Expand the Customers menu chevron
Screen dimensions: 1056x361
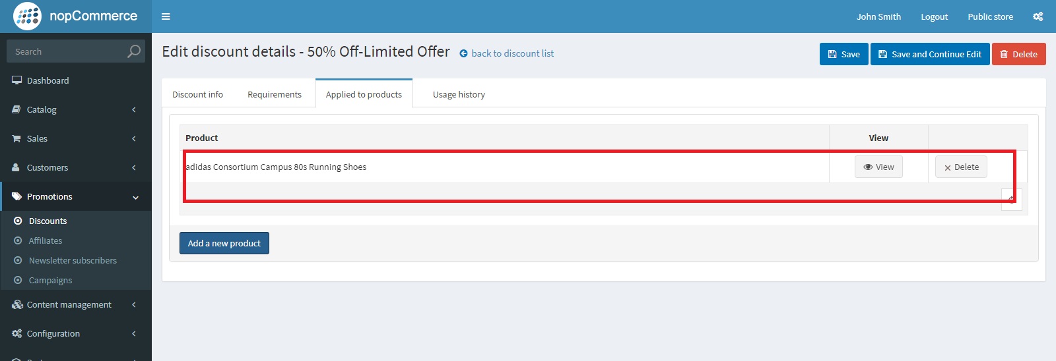[x=134, y=167]
